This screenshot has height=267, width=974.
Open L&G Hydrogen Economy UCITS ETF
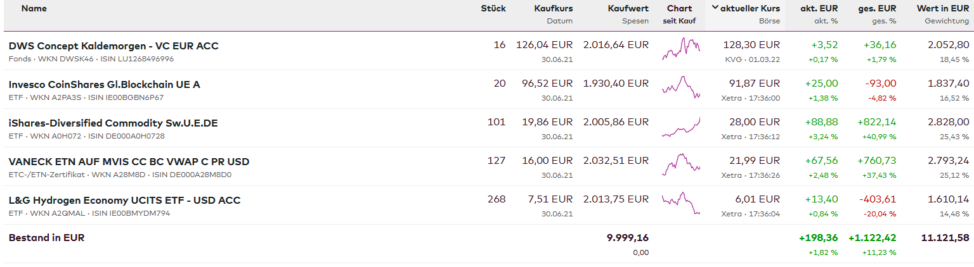pyautogui.click(x=124, y=201)
